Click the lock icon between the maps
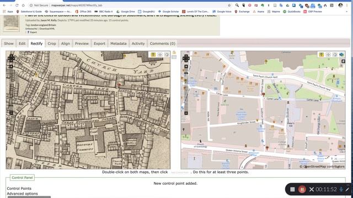 pos(174,53)
